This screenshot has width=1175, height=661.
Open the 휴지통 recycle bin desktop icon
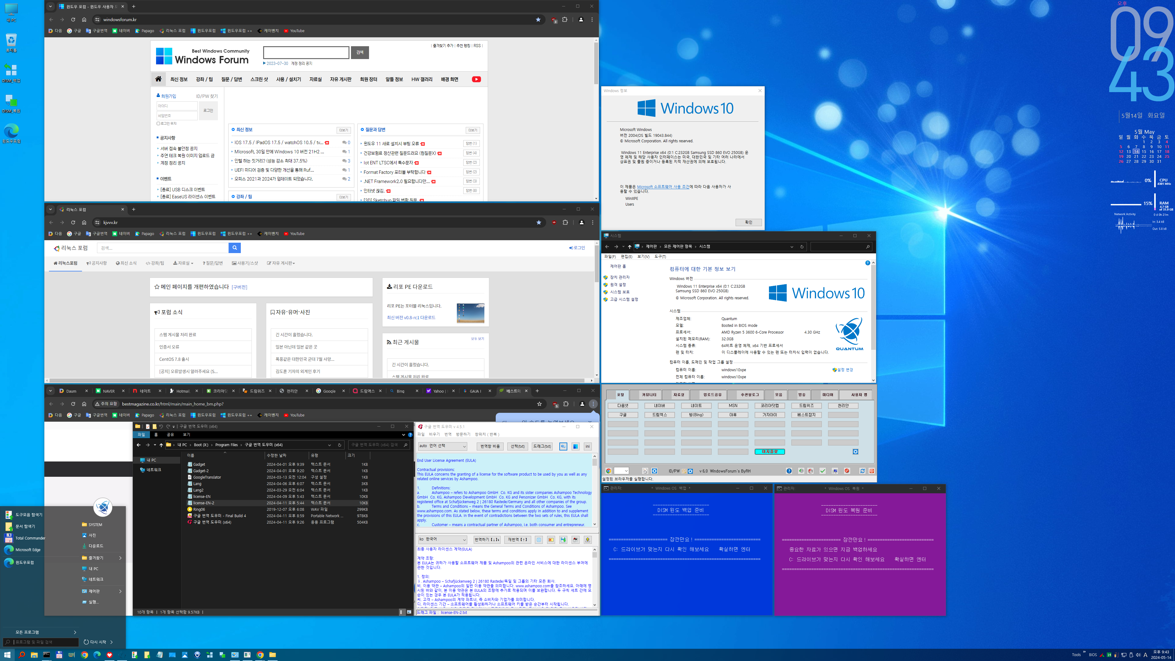click(x=11, y=43)
